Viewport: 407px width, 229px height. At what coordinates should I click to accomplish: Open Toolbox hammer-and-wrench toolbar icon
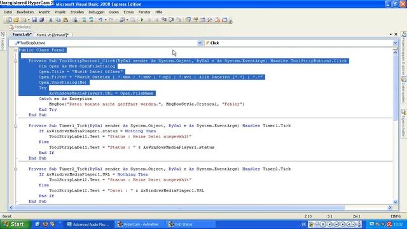[210, 20]
